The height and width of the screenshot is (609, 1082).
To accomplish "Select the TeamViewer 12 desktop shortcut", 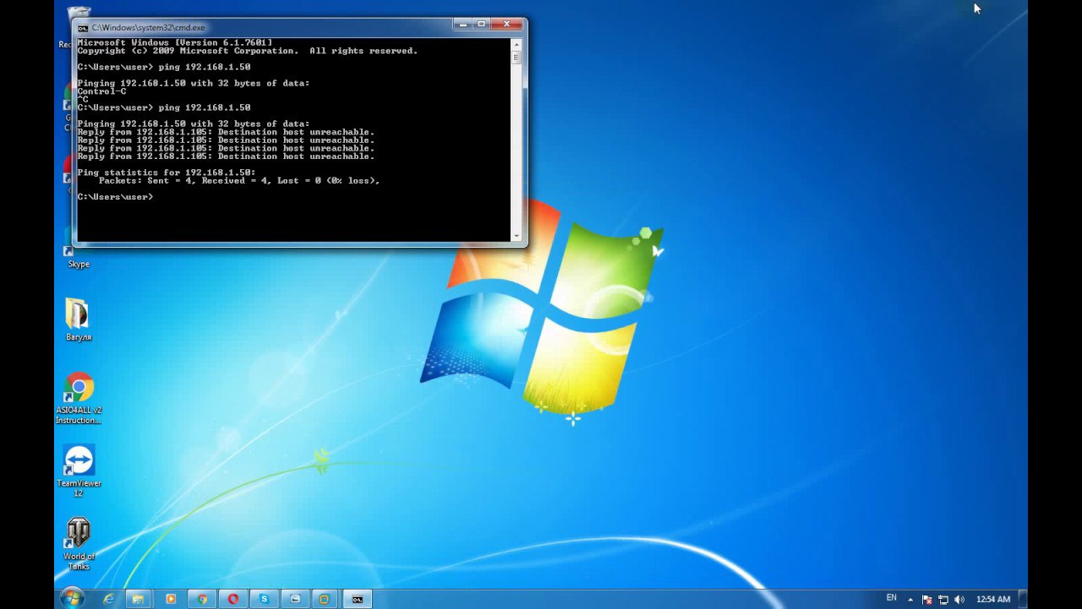I will coord(79,471).
